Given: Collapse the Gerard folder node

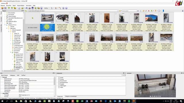Looking at the screenshot, I should 9,32.
